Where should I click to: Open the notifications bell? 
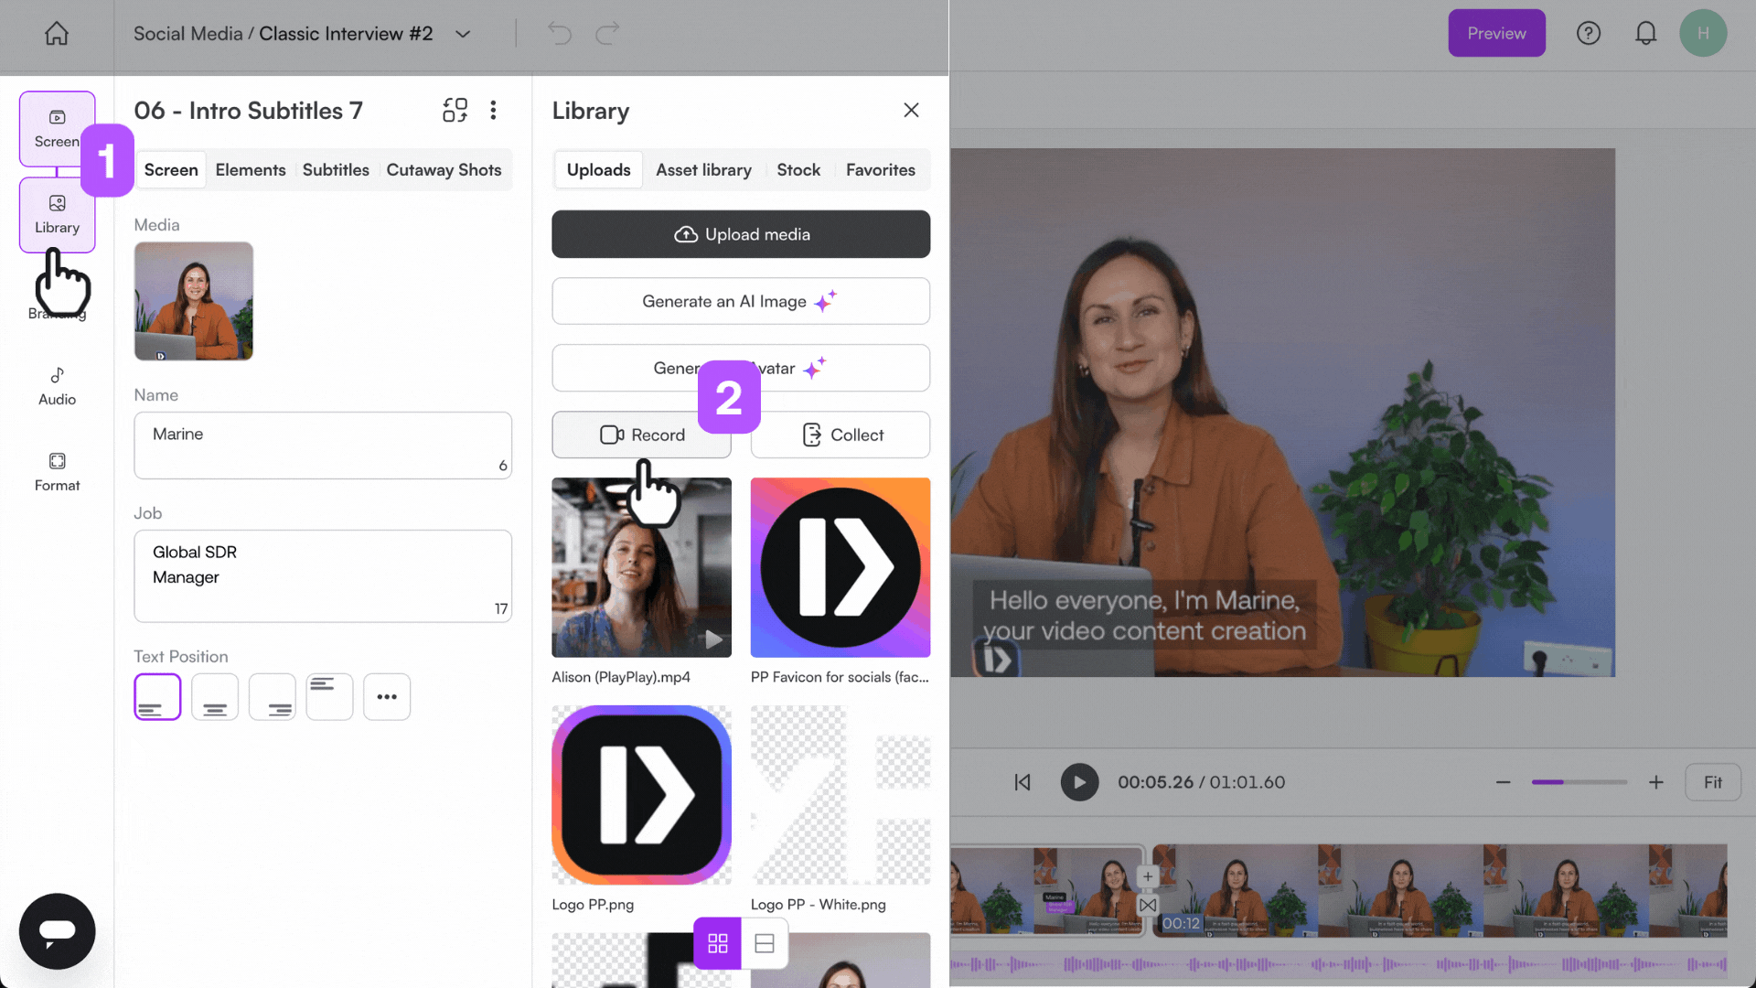point(1645,34)
